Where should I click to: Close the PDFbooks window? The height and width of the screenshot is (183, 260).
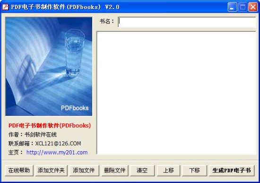coord(253,7)
